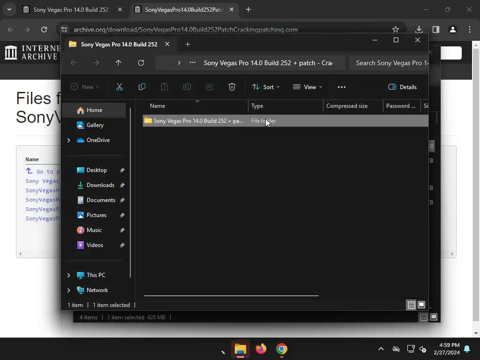Expand the This PC tree node
This screenshot has width=480, height=360.
pos(68,275)
